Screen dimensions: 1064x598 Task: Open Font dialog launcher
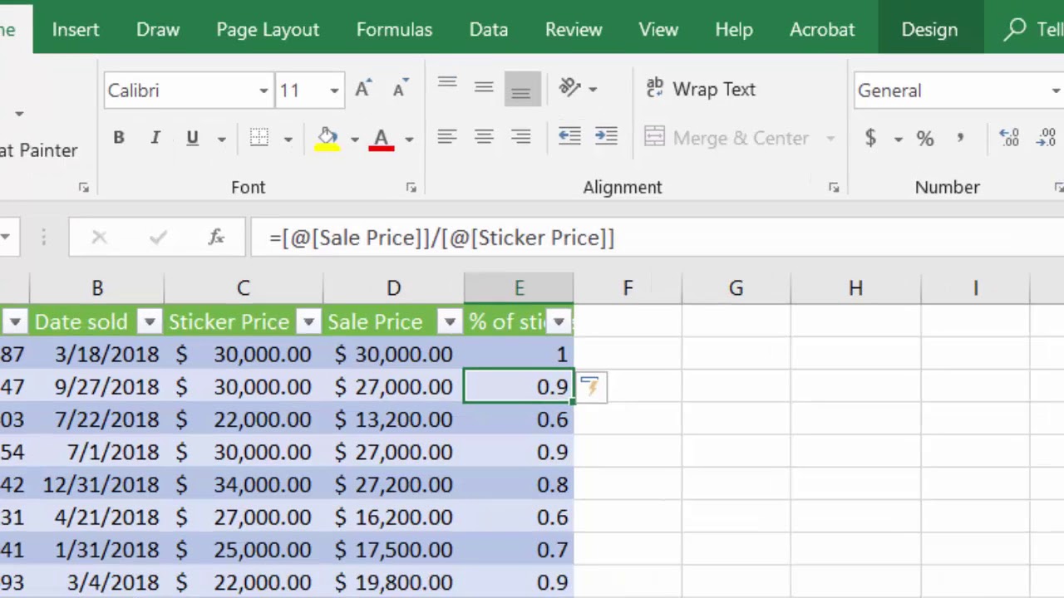[411, 188]
